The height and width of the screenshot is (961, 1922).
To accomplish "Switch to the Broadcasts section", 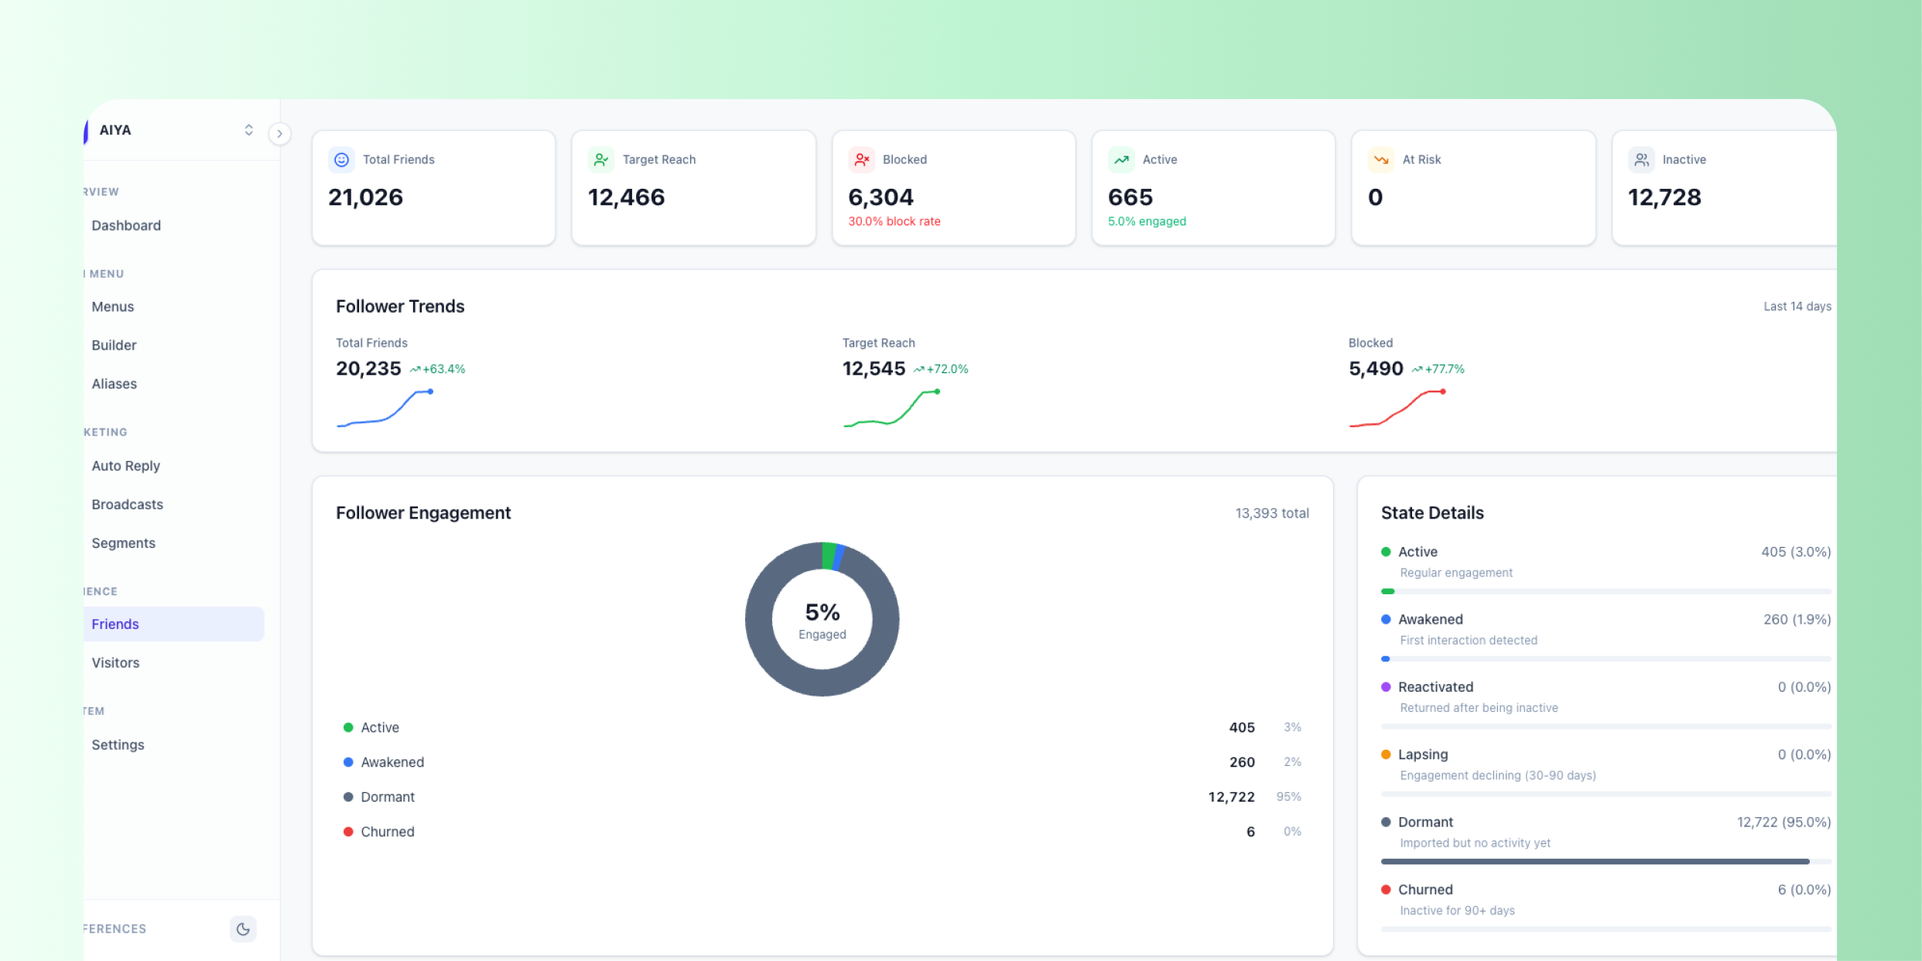I will point(127,504).
